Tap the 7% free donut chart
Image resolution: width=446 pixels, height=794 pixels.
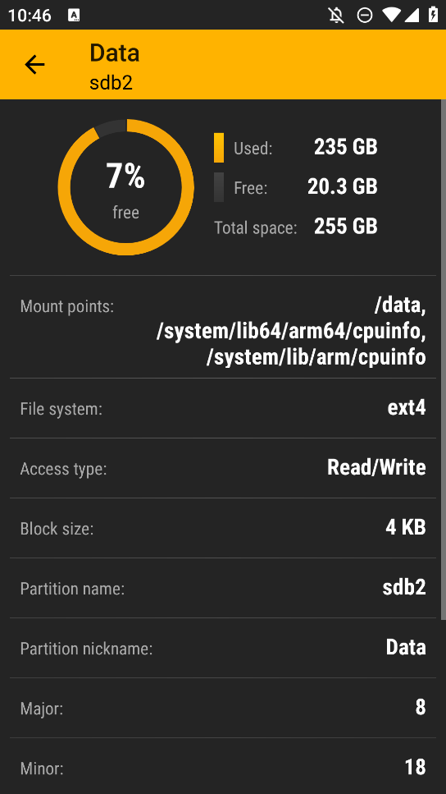point(126,187)
